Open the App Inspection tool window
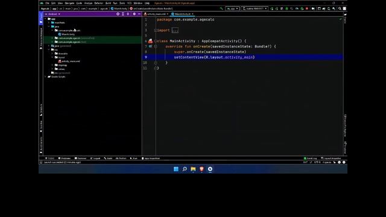 (151, 159)
